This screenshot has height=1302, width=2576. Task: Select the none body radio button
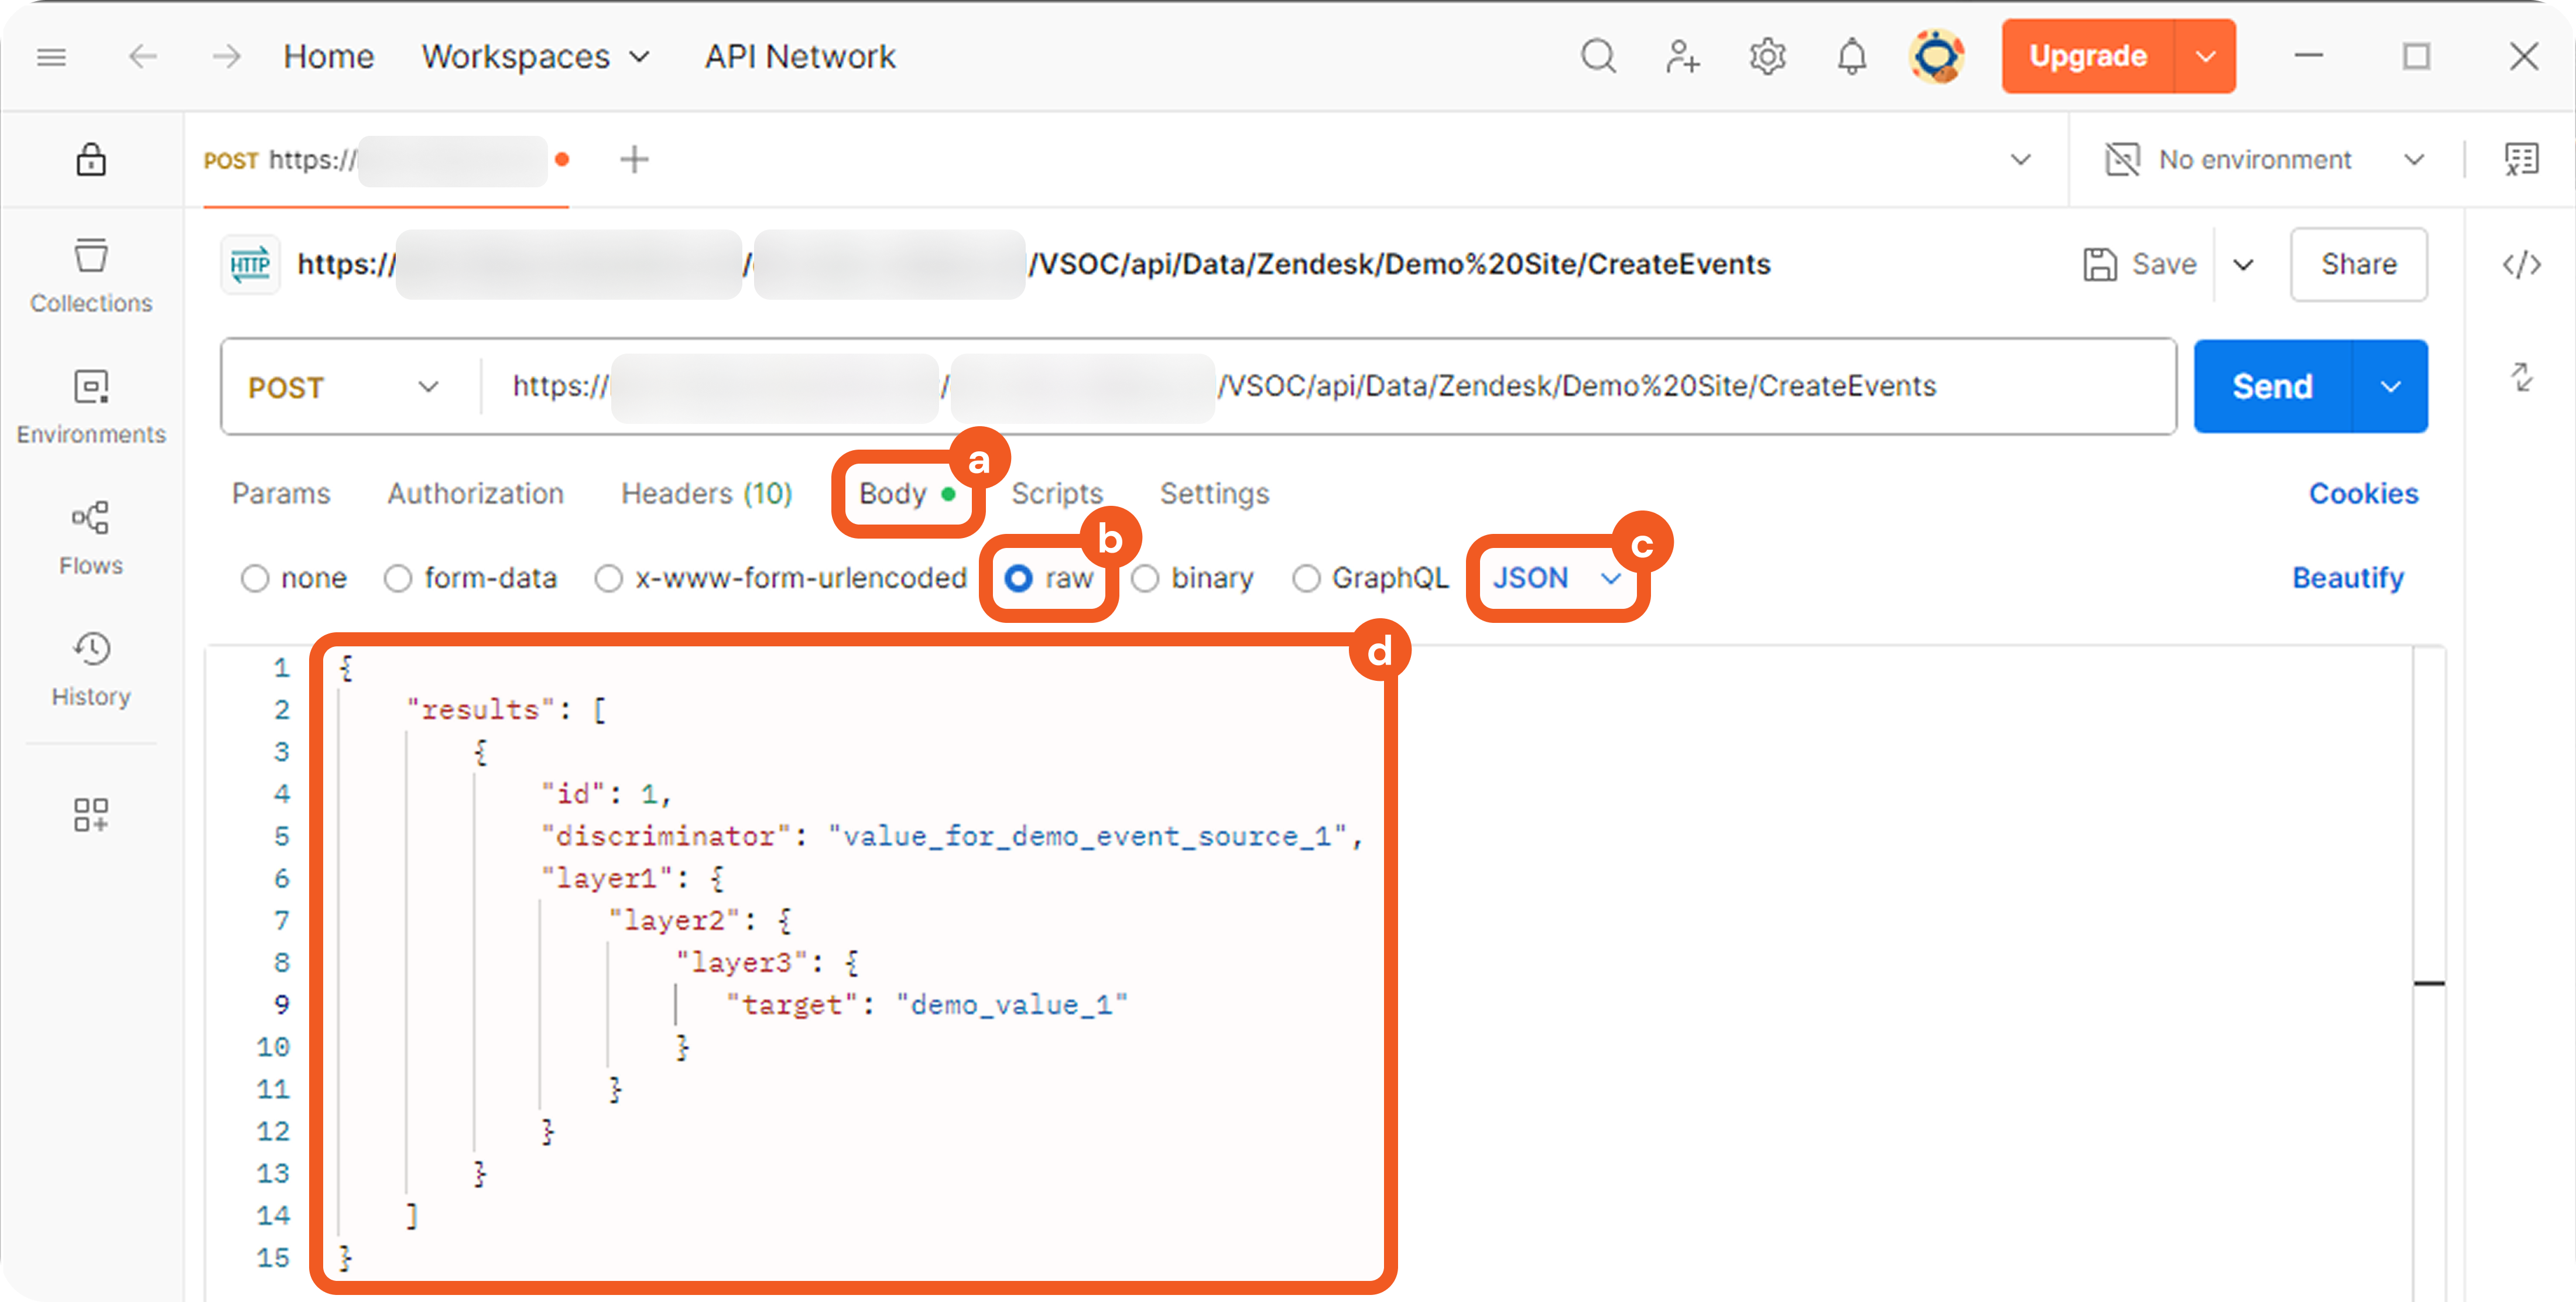pos(255,578)
